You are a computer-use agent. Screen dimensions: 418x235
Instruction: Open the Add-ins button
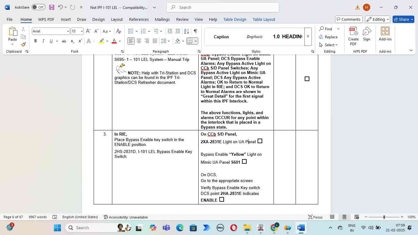point(385,34)
